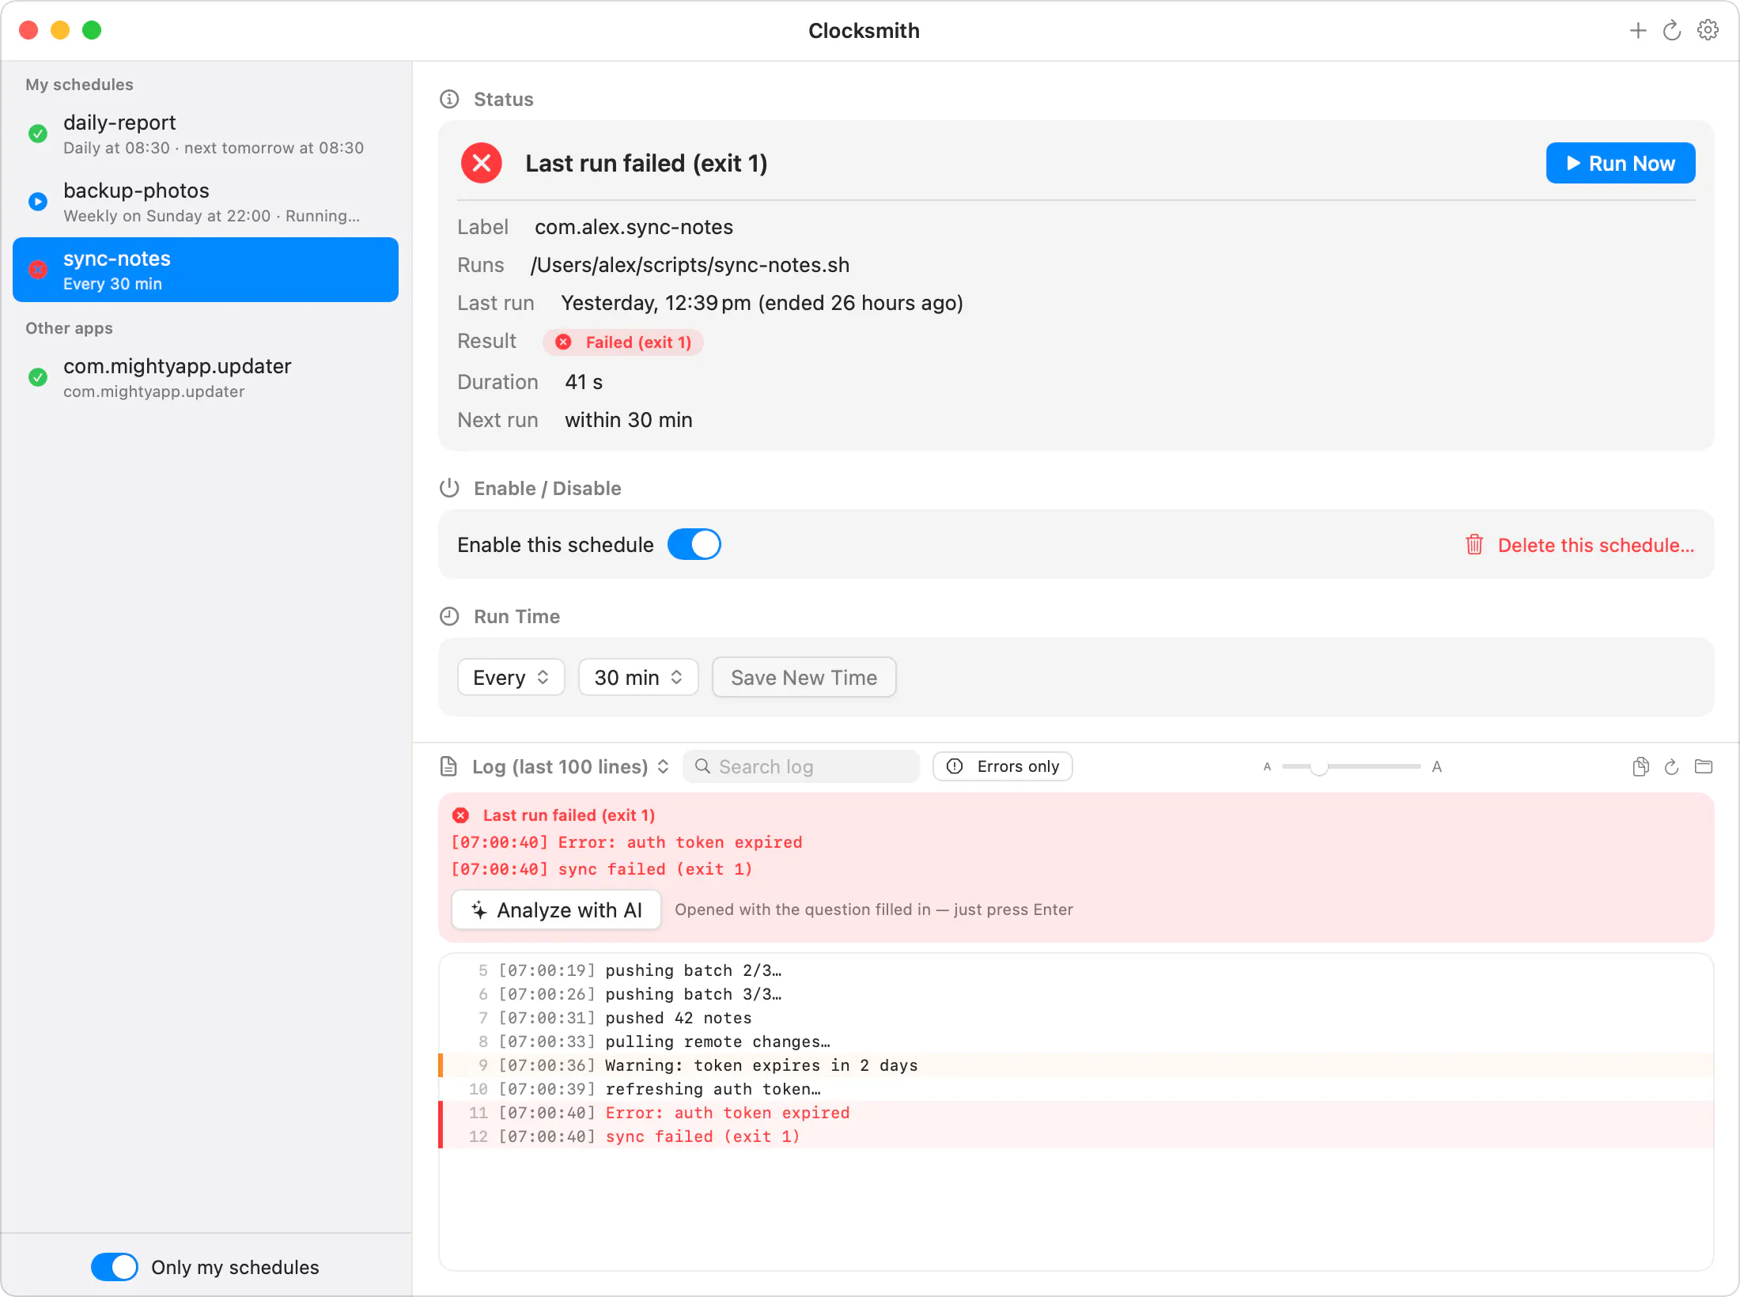This screenshot has width=1740, height=1297.
Task: Toggle Only my schedules switch
Action: tap(115, 1266)
